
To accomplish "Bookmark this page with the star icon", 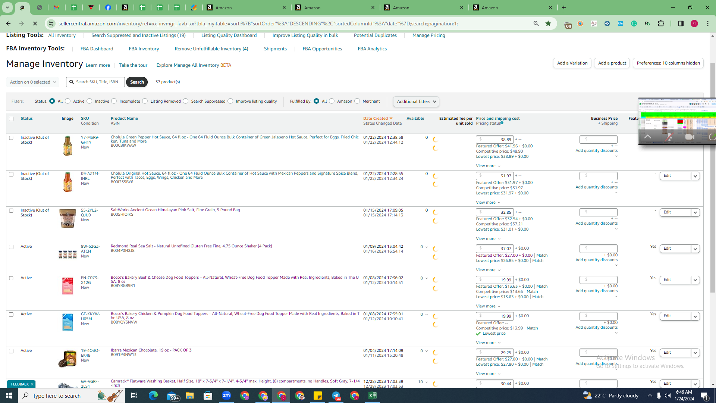I will tap(548, 24).
